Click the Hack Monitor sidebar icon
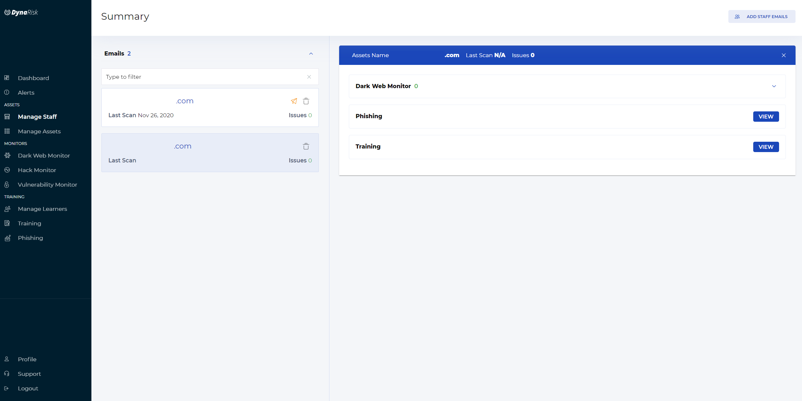 [7, 170]
